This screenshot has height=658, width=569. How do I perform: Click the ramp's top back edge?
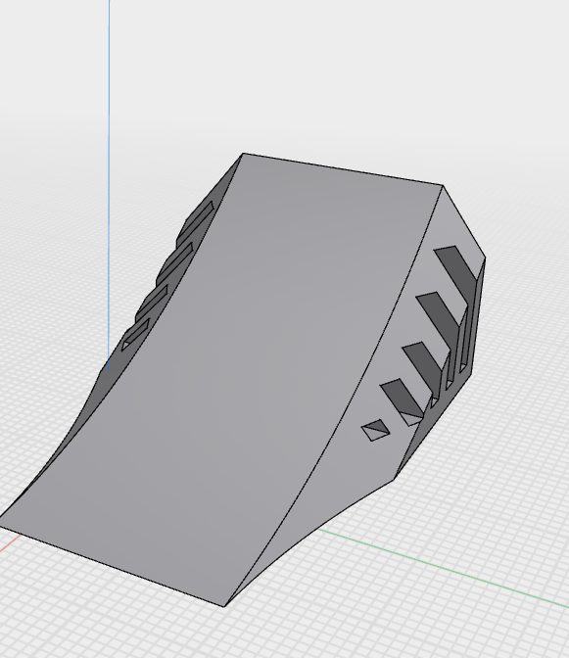click(343, 169)
